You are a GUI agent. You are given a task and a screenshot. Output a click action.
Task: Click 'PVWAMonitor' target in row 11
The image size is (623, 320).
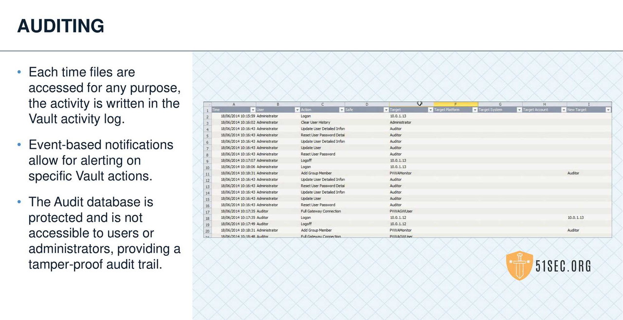tap(401, 173)
